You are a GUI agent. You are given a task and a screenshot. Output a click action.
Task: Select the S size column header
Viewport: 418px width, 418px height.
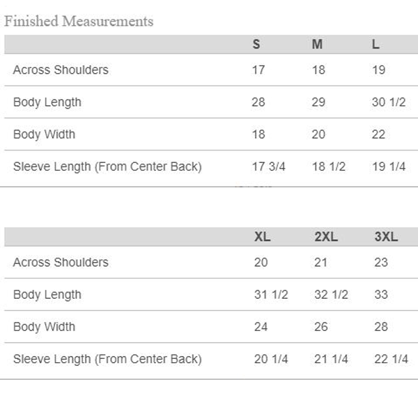256,45
